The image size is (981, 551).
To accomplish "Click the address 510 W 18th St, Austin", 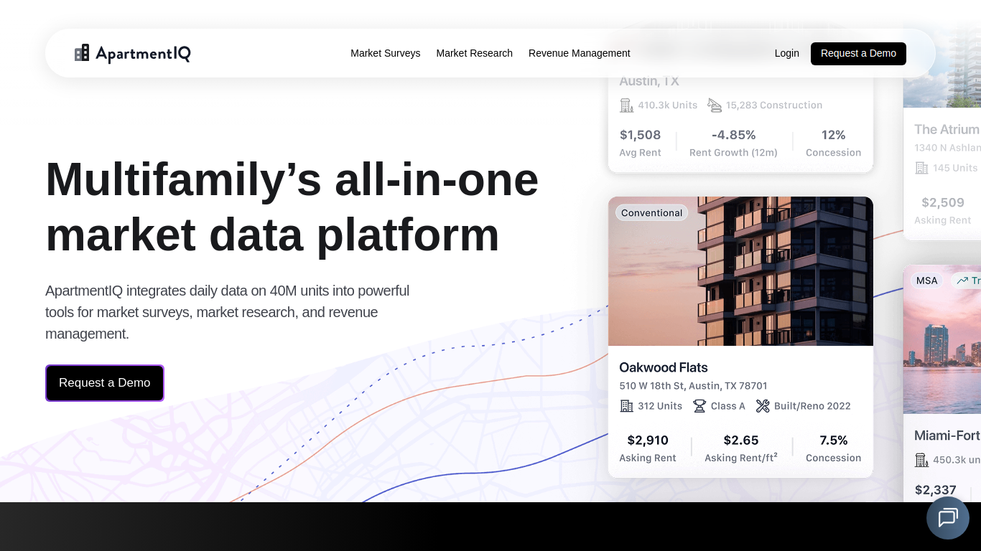I will point(694,386).
